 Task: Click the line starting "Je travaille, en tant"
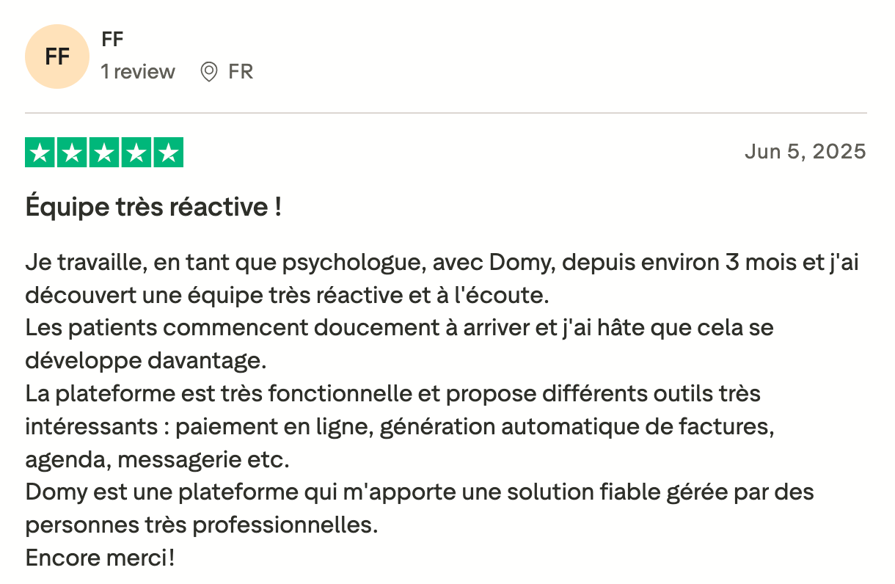(x=442, y=263)
